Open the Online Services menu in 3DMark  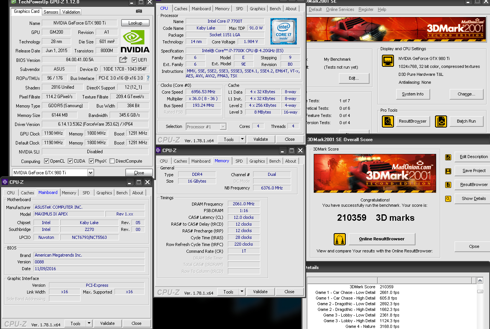[340, 9]
